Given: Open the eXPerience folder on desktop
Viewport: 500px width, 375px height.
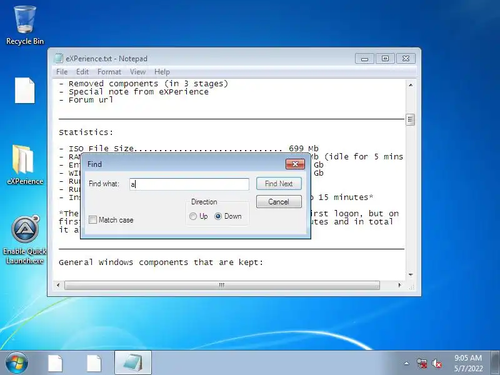Looking at the screenshot, I should click(x=25, y=165).
